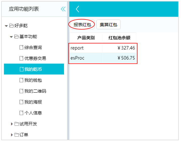Click the 我的二维码 page icon

pos(21,91)
